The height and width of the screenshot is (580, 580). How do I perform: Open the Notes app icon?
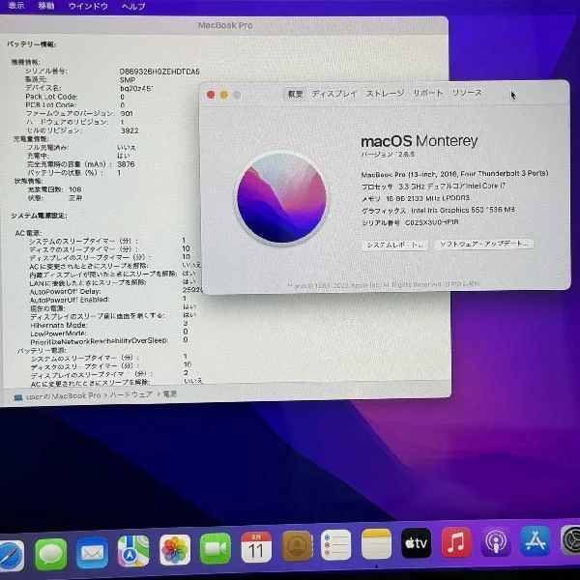pos(376,543)
